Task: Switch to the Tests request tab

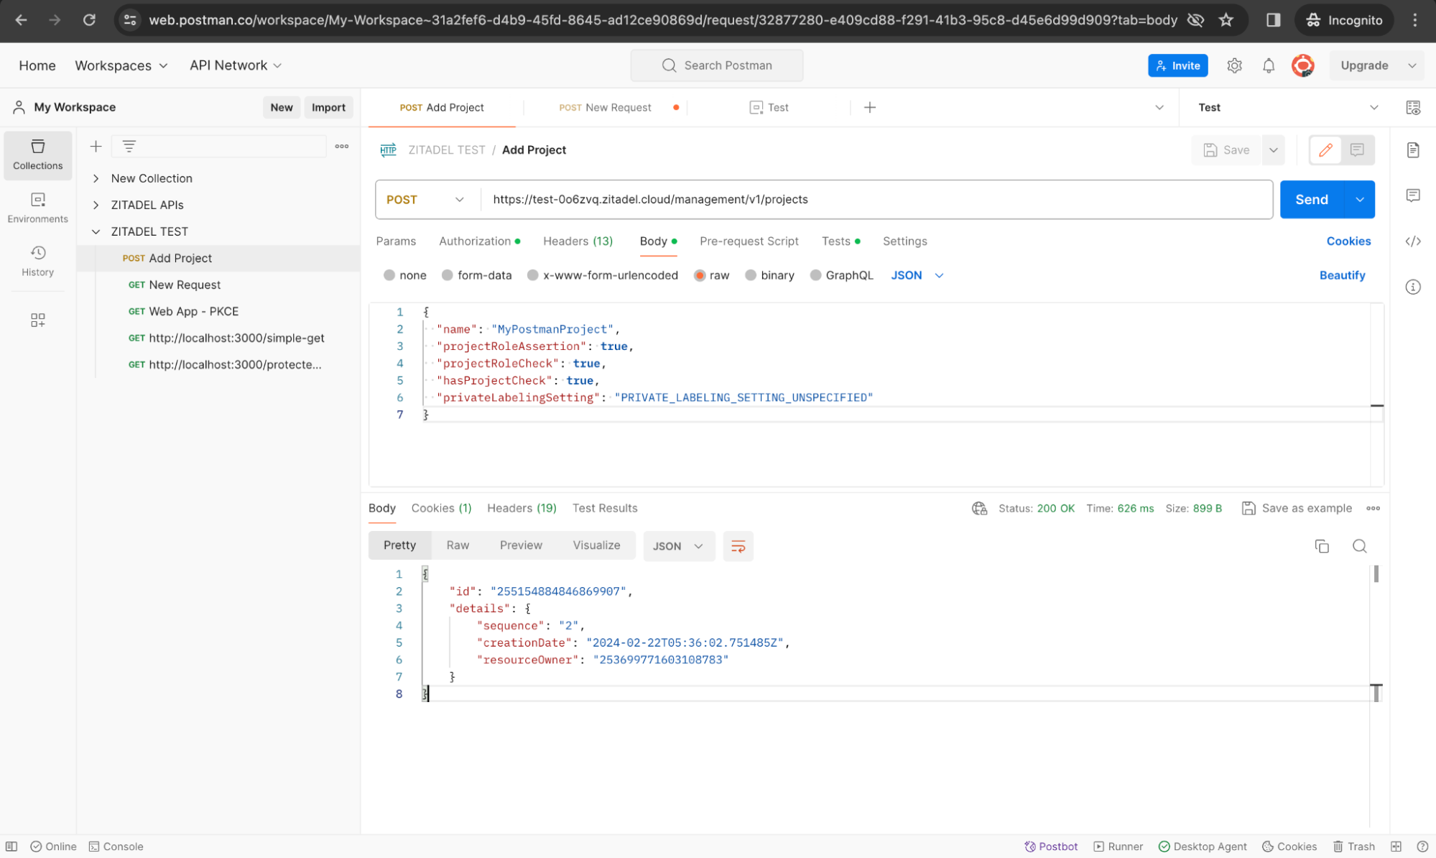Action: click(x=840, y=241)
